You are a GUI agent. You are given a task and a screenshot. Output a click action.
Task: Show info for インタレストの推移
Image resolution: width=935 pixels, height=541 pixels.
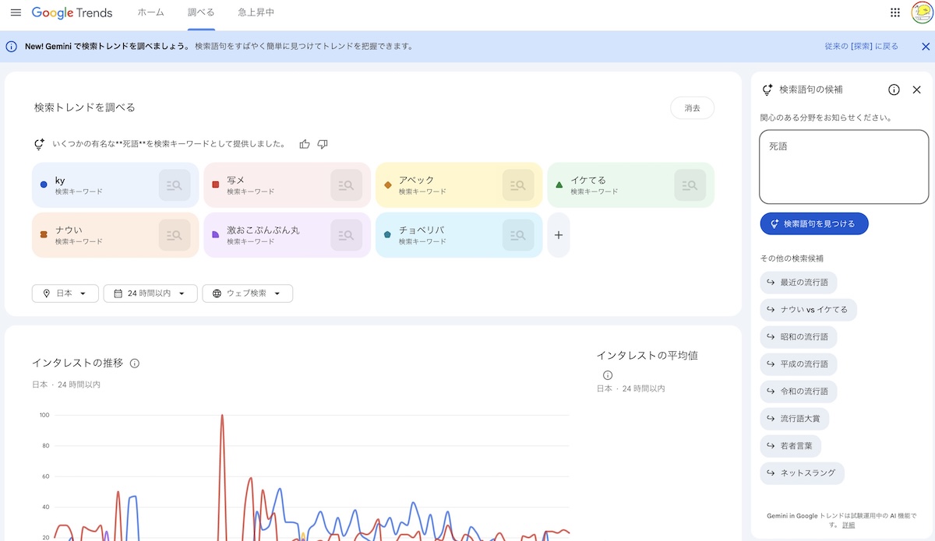click(135, 364)
